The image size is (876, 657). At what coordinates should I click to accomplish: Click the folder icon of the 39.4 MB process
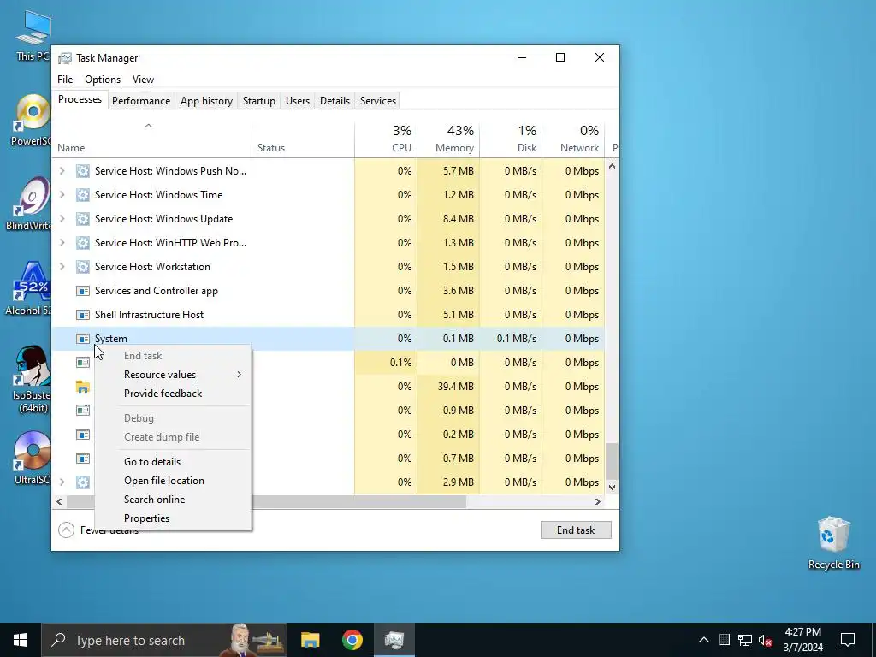point(83,387)
